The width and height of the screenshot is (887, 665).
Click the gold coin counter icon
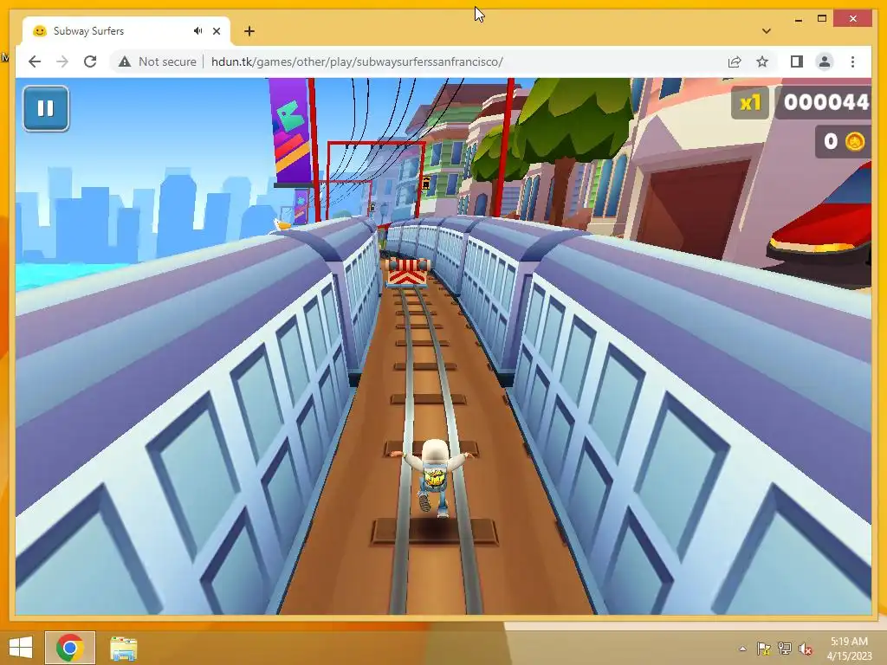coord(855,141)
